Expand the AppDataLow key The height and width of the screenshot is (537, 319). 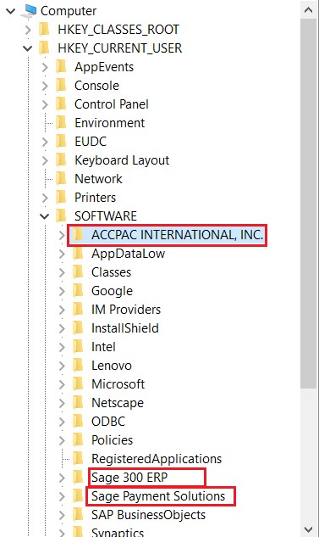coord(62,254)
